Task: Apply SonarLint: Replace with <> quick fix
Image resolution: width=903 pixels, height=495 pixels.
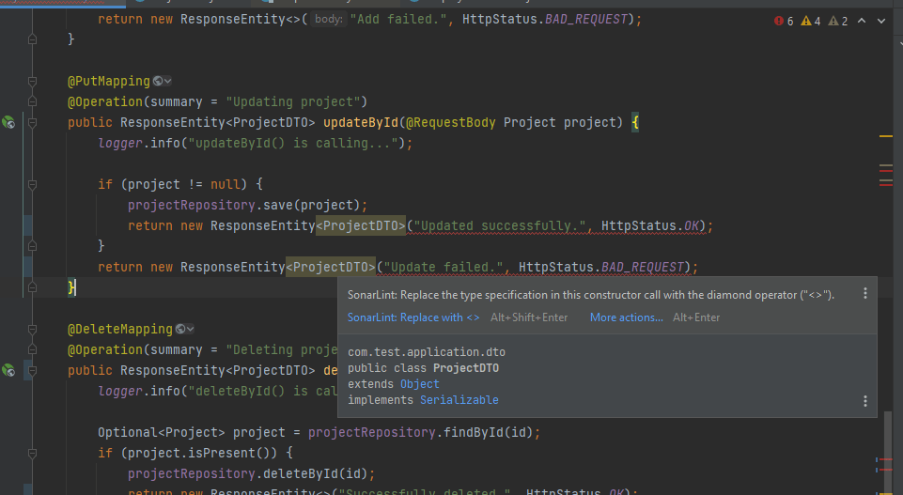Action: [413, 317]
